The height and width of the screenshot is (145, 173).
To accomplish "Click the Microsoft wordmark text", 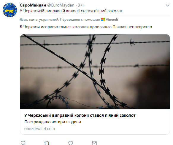I will pos(112,20).
